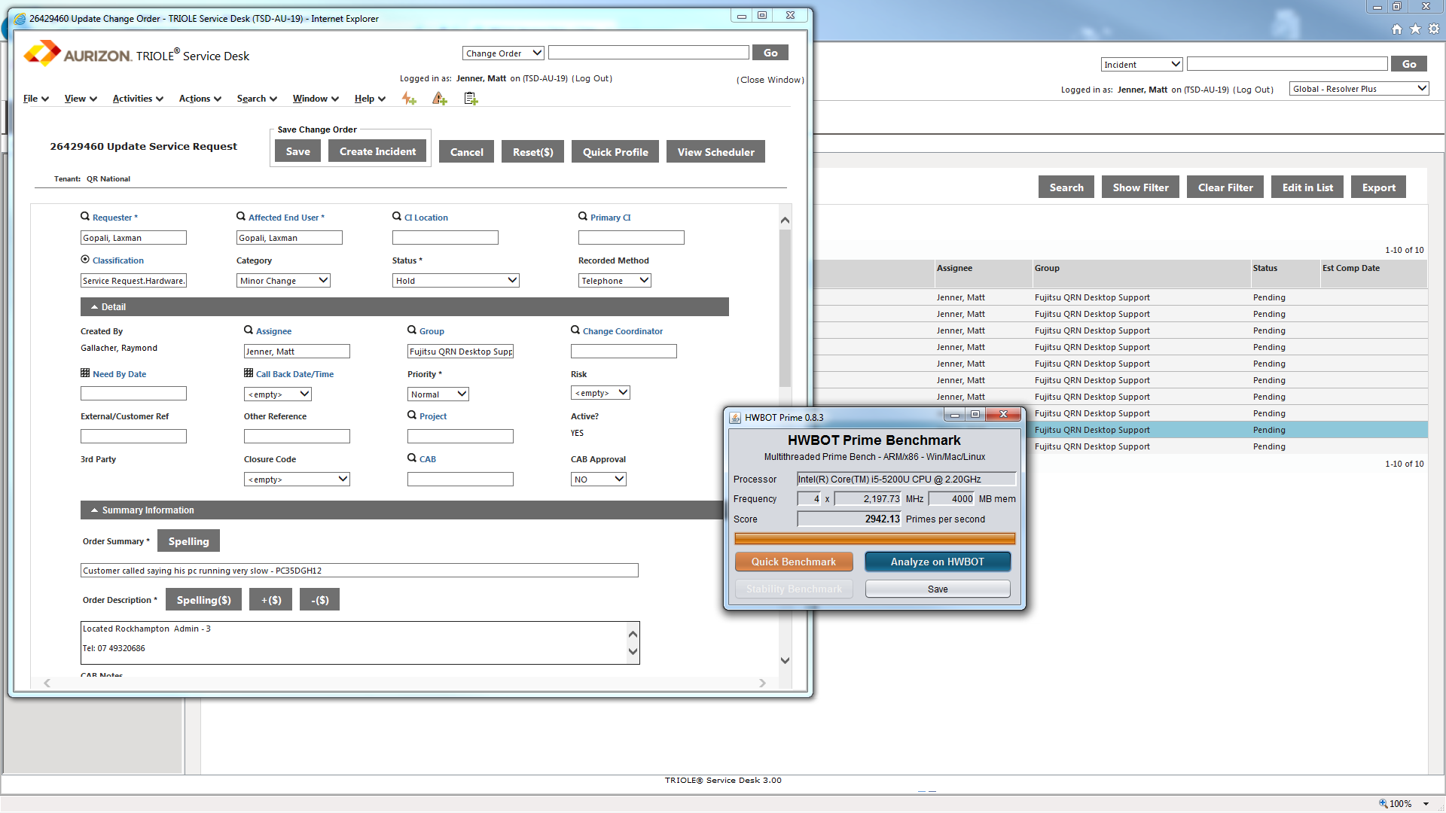The width and height of the screenshot is (1446, 813).
Task: Click the browser Favorites star icon
Action: (x=1416, y=29)
